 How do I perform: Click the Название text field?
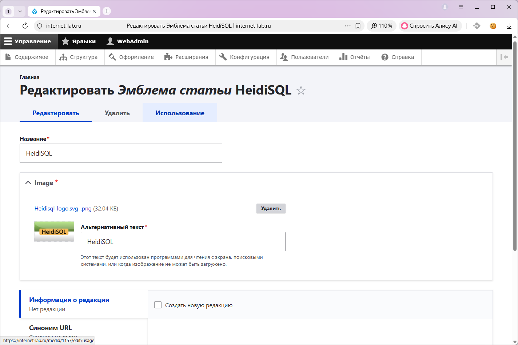(x=121, y=153)
